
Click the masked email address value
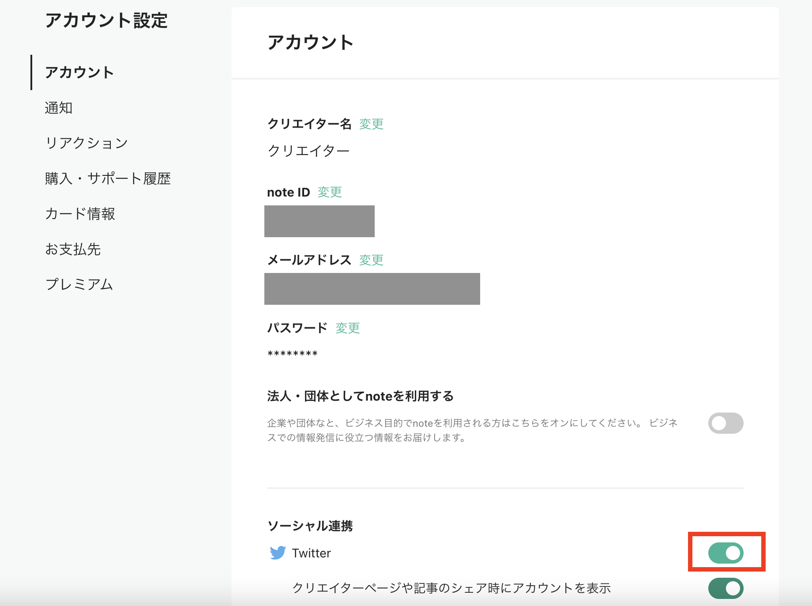click(x=372, y=289)
